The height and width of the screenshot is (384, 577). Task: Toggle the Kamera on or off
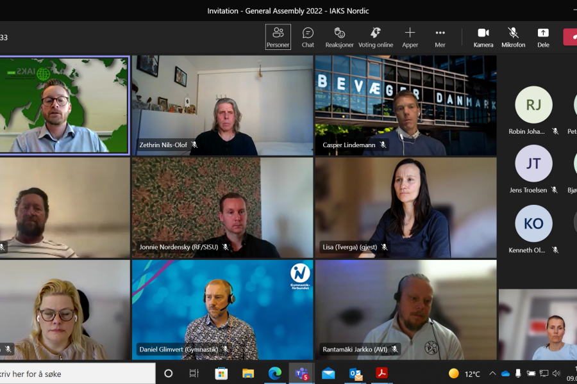(x=483, y=37)
